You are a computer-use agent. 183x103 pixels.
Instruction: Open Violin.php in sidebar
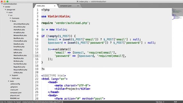pos(16,78)
